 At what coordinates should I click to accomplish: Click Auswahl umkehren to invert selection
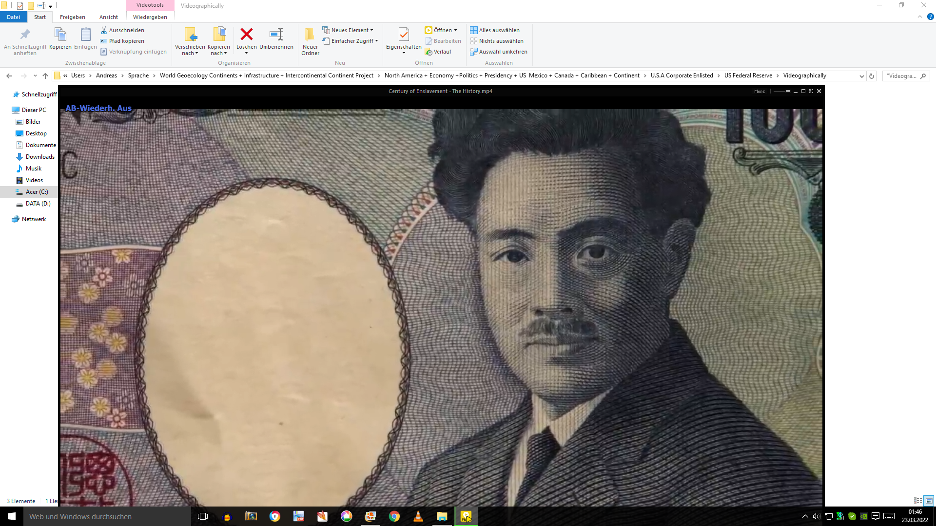click(499, 52)
